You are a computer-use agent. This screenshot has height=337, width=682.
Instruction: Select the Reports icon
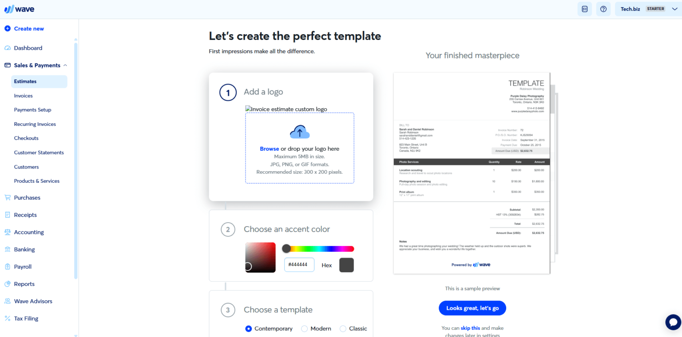coord(7,284)
